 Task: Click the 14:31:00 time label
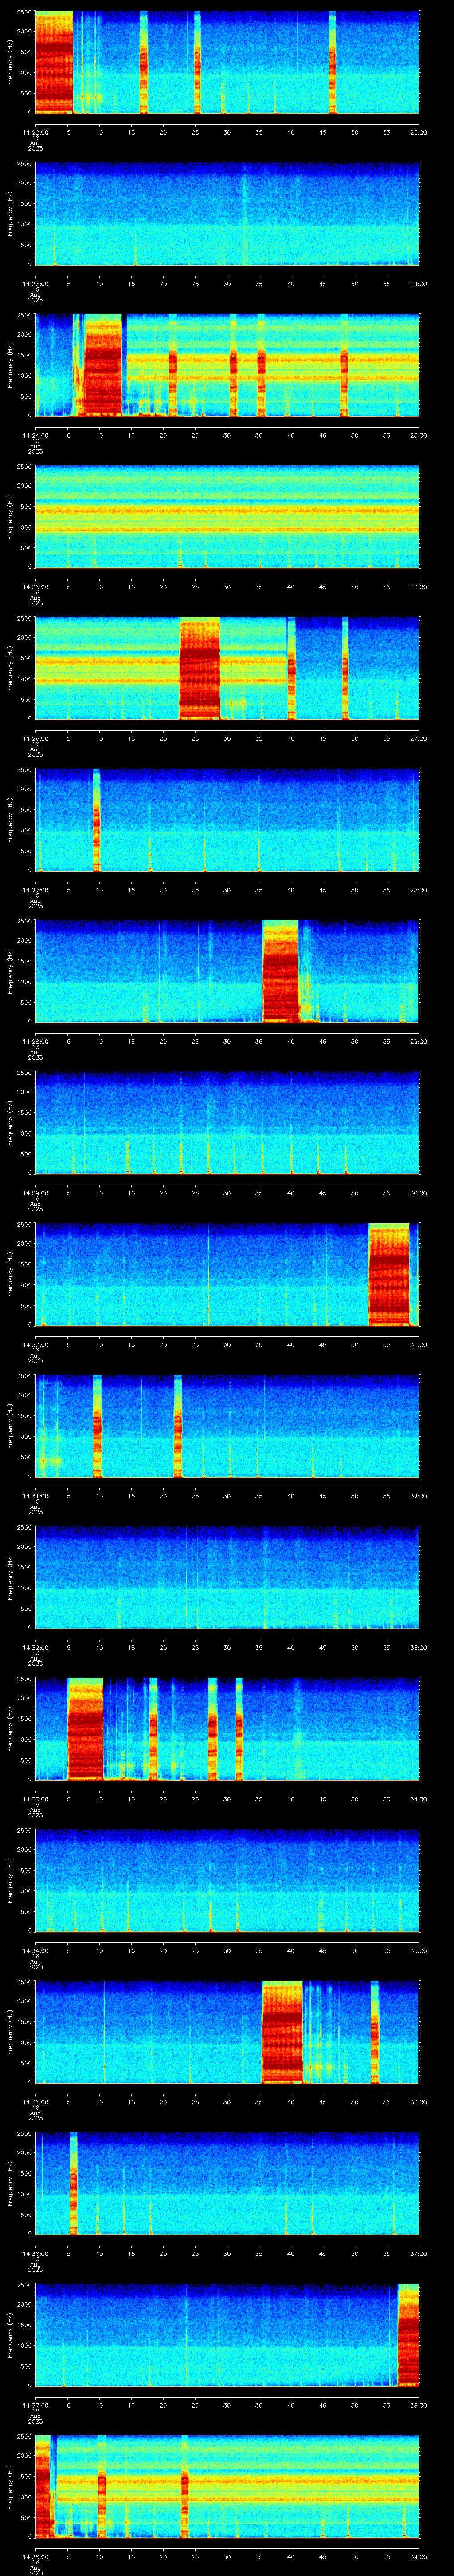[35, 1495]
